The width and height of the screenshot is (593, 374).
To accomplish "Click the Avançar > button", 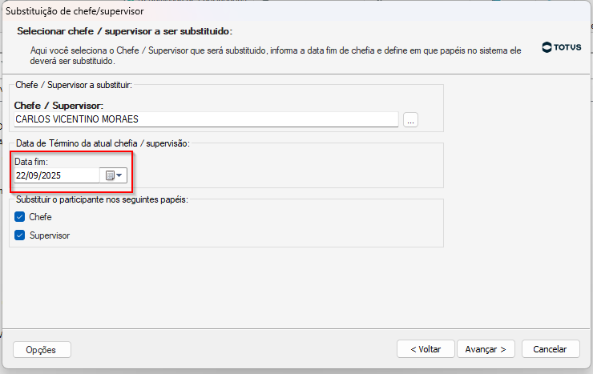I will pos(486,349).
